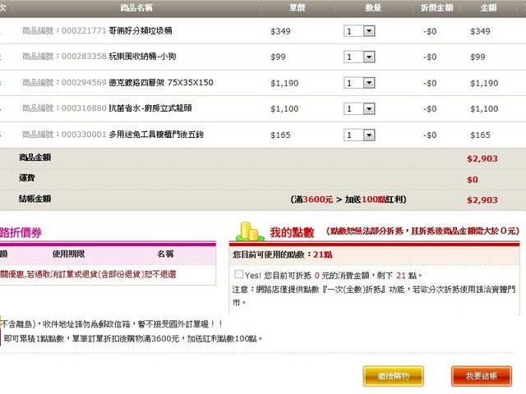The image size is (526, 394).
Task: Click the 商品金額 label
Action: click(x=35, y=158)
